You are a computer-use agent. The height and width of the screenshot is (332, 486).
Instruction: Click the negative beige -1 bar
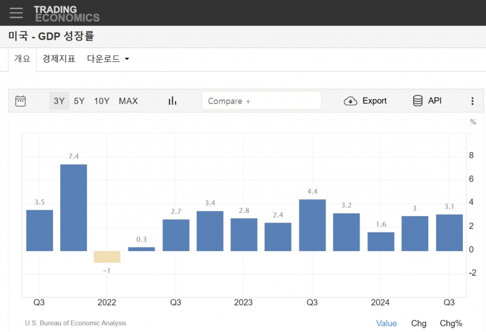107,256
